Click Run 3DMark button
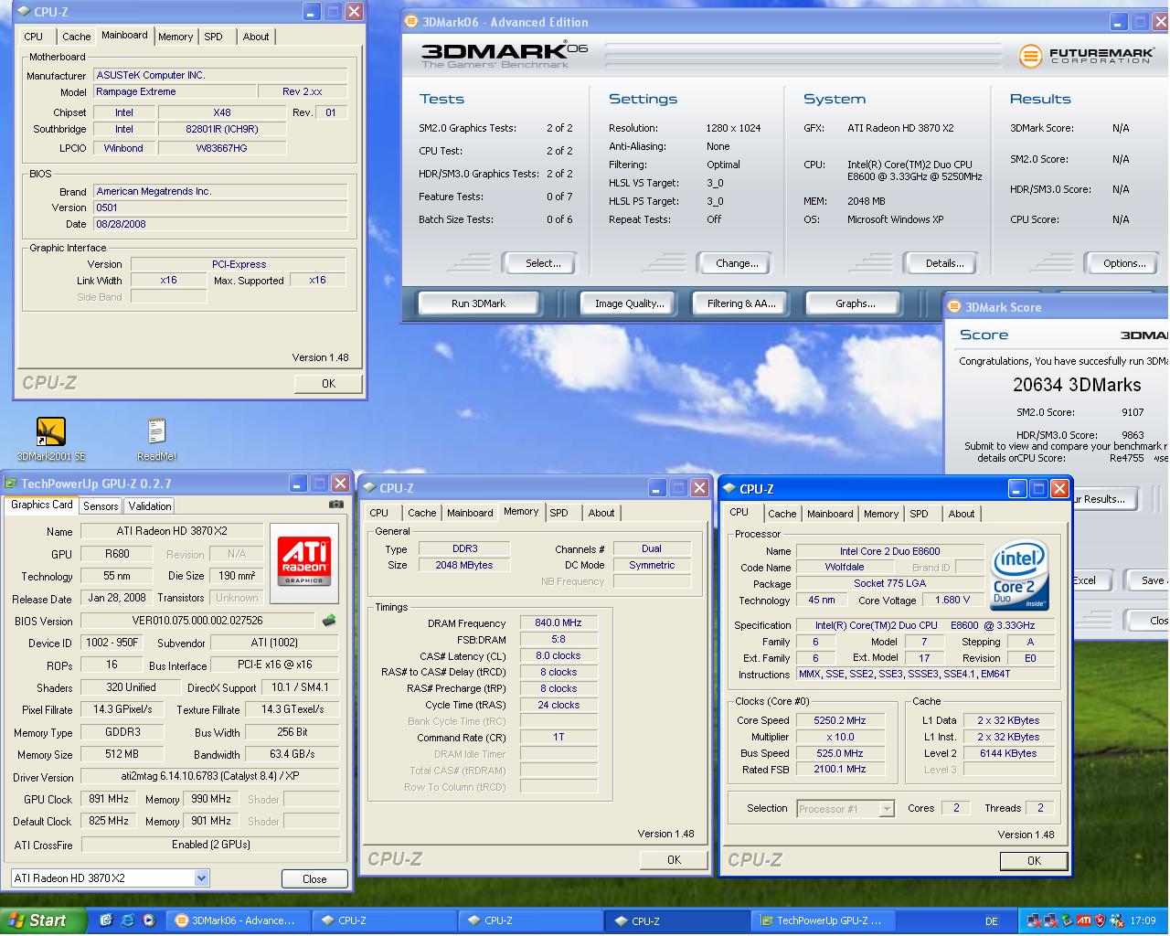 (x=478, y=303)
